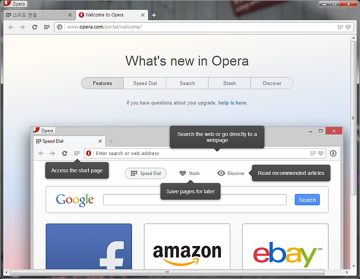Open the Facebook speed dial thumbnail
Image resolution: width=360 pixels, height=279 pixels.
click(x=89, y=246)
